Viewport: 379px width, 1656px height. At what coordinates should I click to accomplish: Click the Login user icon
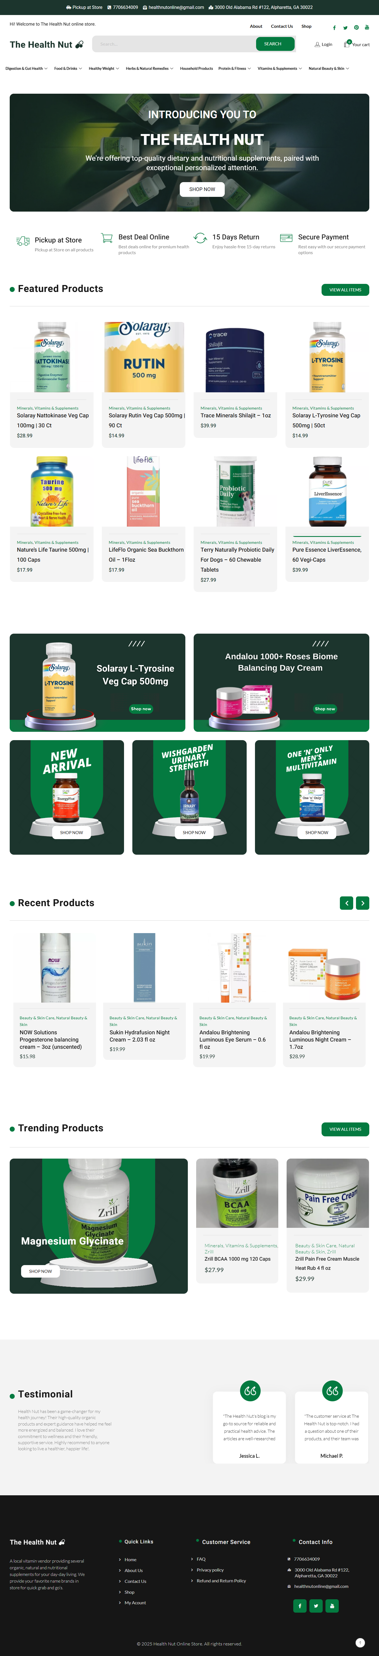(317, 44)
